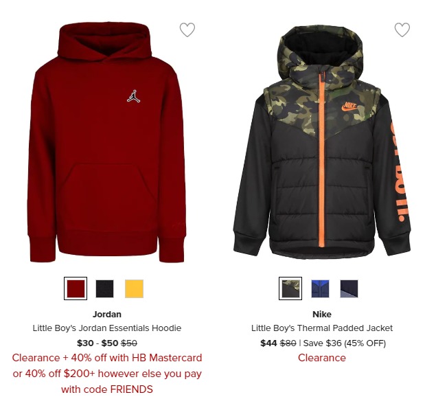
Task: Open Little Boy's Jordan Essentials Hoodie link
Action: click(x=107, y=328)
